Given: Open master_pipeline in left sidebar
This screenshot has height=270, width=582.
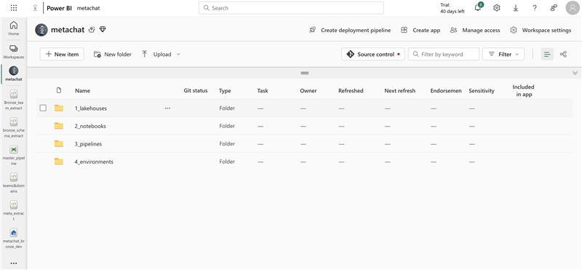Looking at the screenshot, I should [x=14, y=155].
